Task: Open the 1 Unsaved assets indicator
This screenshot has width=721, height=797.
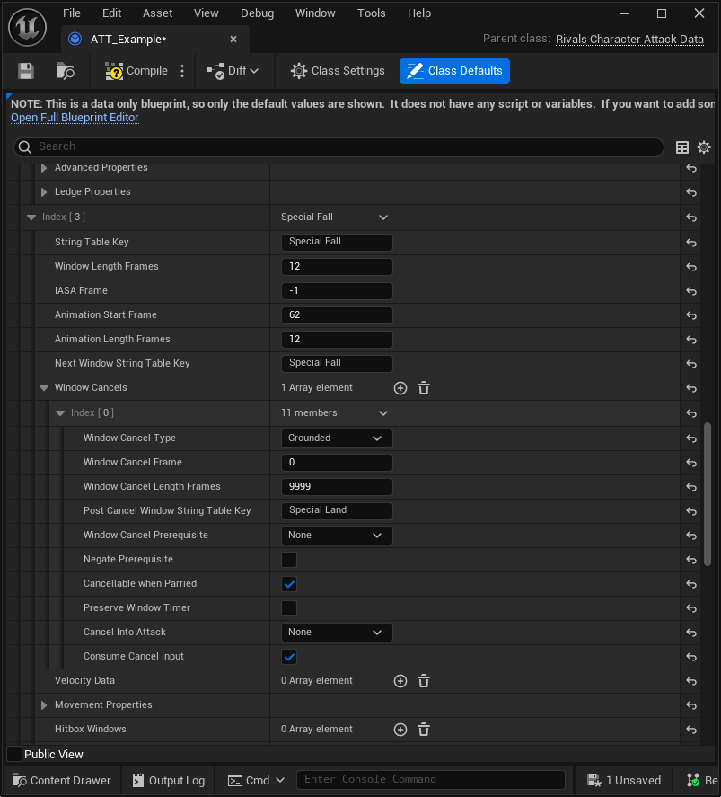Action: [623, 780]
